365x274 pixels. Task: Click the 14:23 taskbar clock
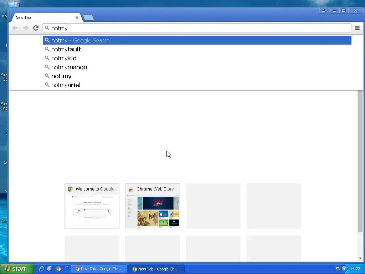[355, 269]
